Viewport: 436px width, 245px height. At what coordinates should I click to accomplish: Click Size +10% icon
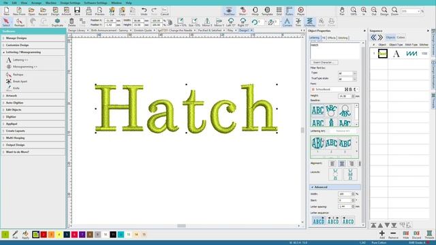click(180, 22)
